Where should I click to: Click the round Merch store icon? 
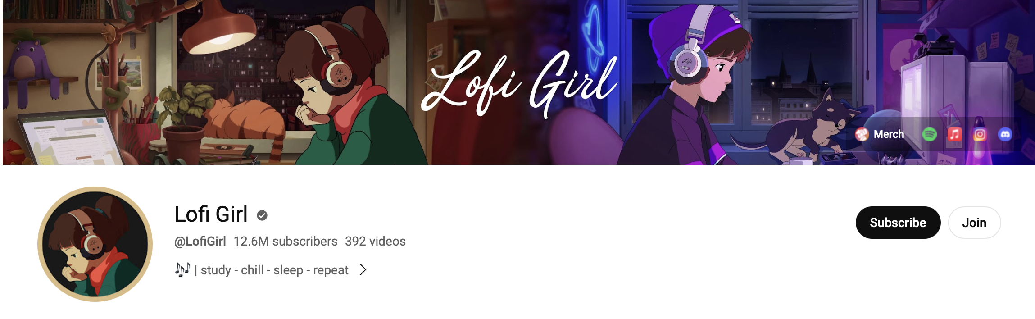click(x=862, y=134)
